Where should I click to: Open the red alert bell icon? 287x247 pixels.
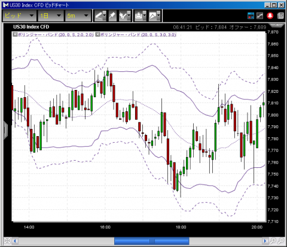coord(270,16)
